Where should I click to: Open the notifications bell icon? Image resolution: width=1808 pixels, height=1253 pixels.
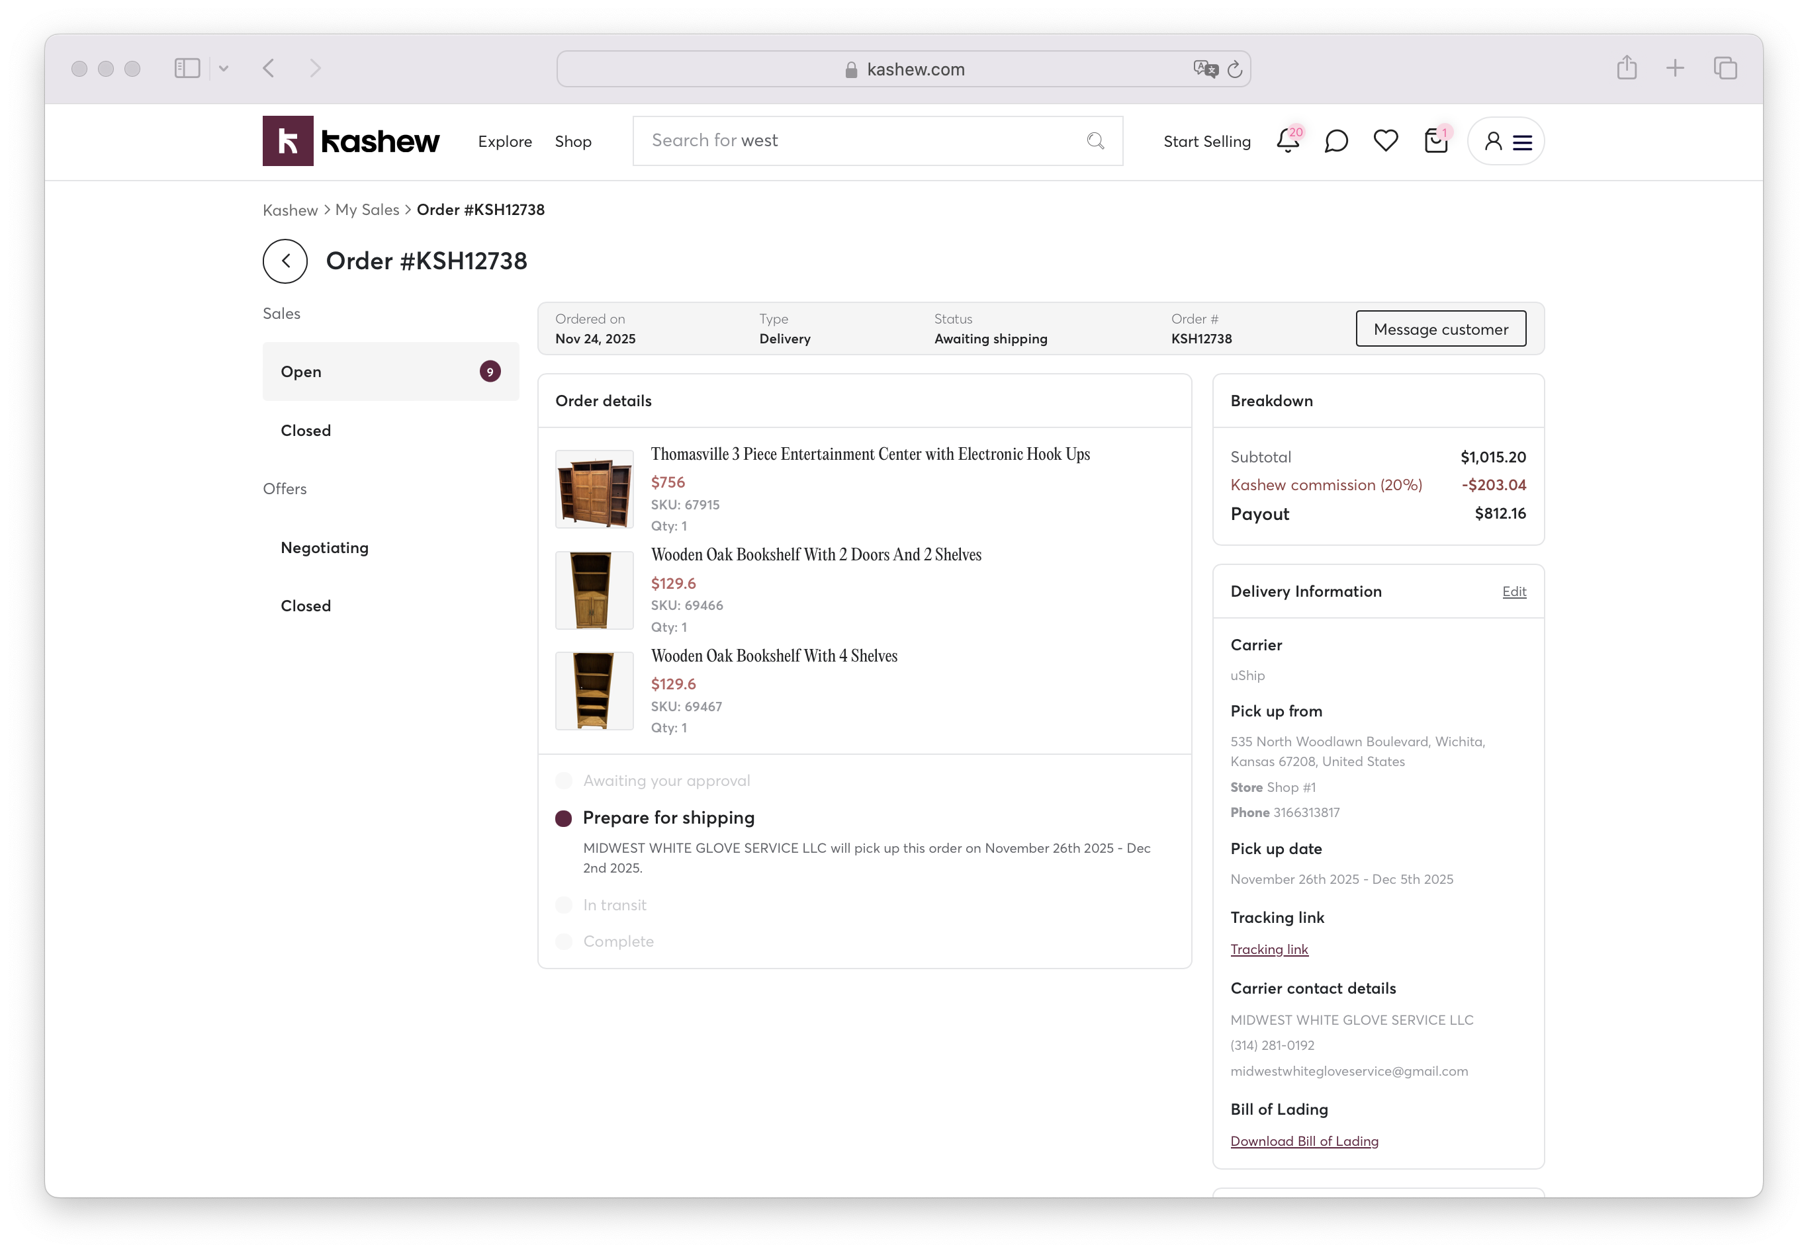pos(1287,142)
